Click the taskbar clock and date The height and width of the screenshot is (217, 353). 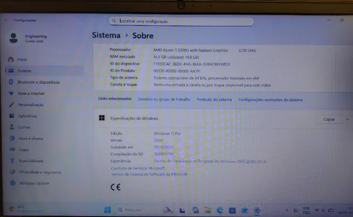tap(346, 211)
